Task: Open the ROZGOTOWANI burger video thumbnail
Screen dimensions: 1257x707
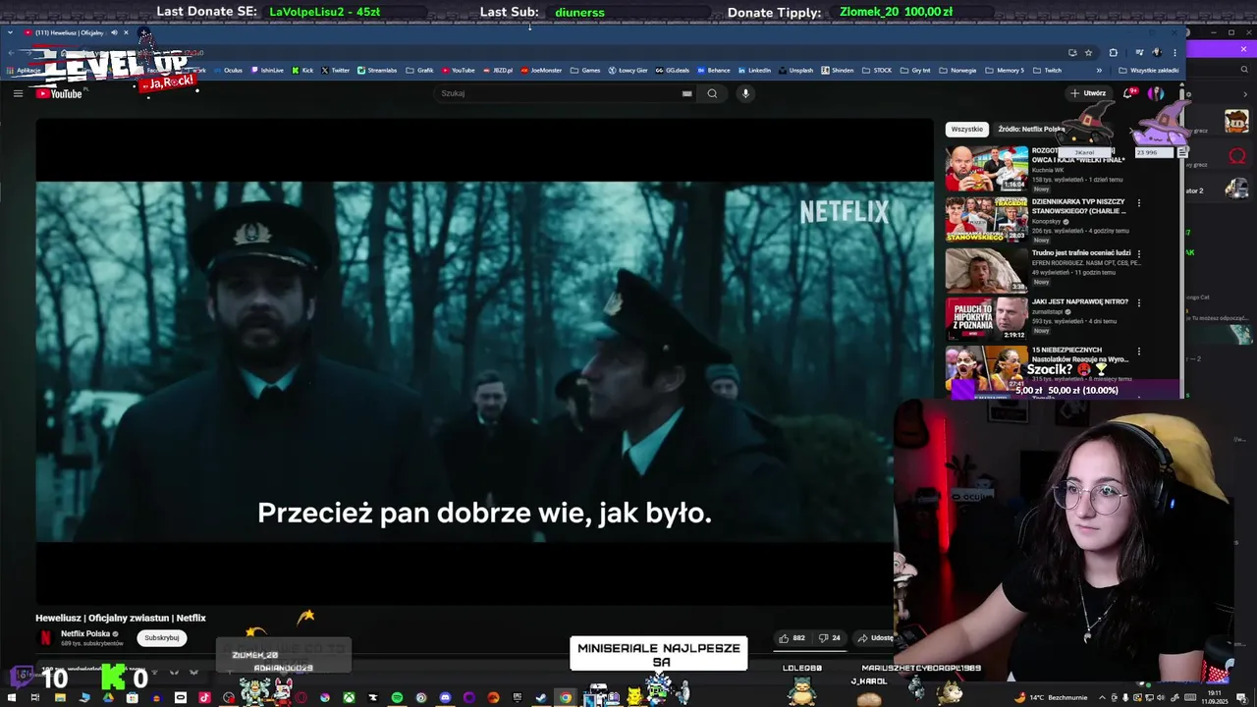Action: (986, 168)
